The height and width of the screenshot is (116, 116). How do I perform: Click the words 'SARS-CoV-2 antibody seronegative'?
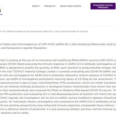coord(88,64)
